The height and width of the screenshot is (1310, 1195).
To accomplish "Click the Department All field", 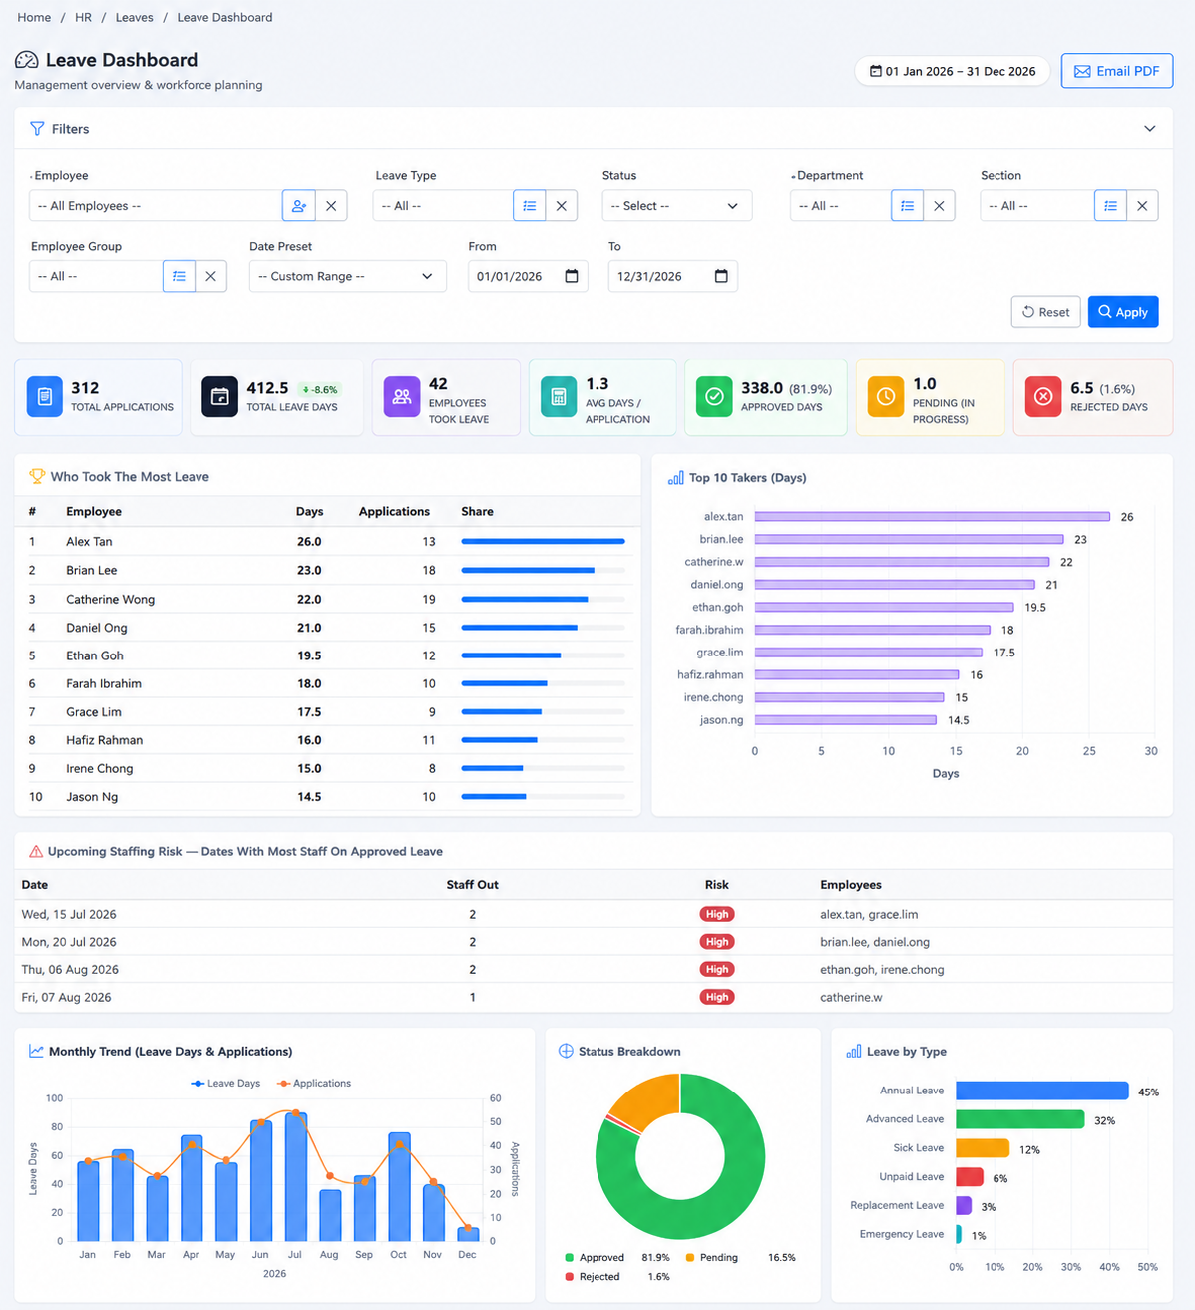I will (841, 206).
